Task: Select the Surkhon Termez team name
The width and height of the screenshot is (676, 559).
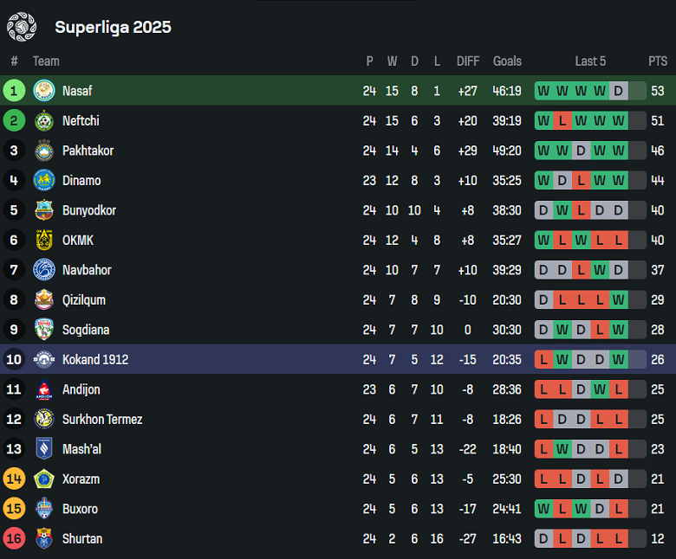Action: pos(102,420)
